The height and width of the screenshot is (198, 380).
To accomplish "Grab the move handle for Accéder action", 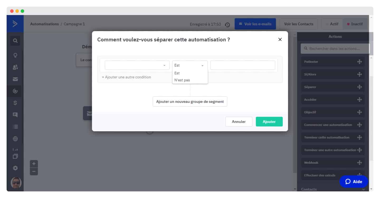I will click(x=359, y=100).
